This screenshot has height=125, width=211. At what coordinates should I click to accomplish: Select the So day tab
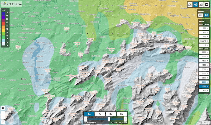121,114
